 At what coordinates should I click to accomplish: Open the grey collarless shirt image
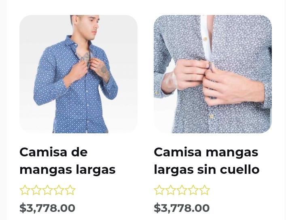[x=213, y=74]
